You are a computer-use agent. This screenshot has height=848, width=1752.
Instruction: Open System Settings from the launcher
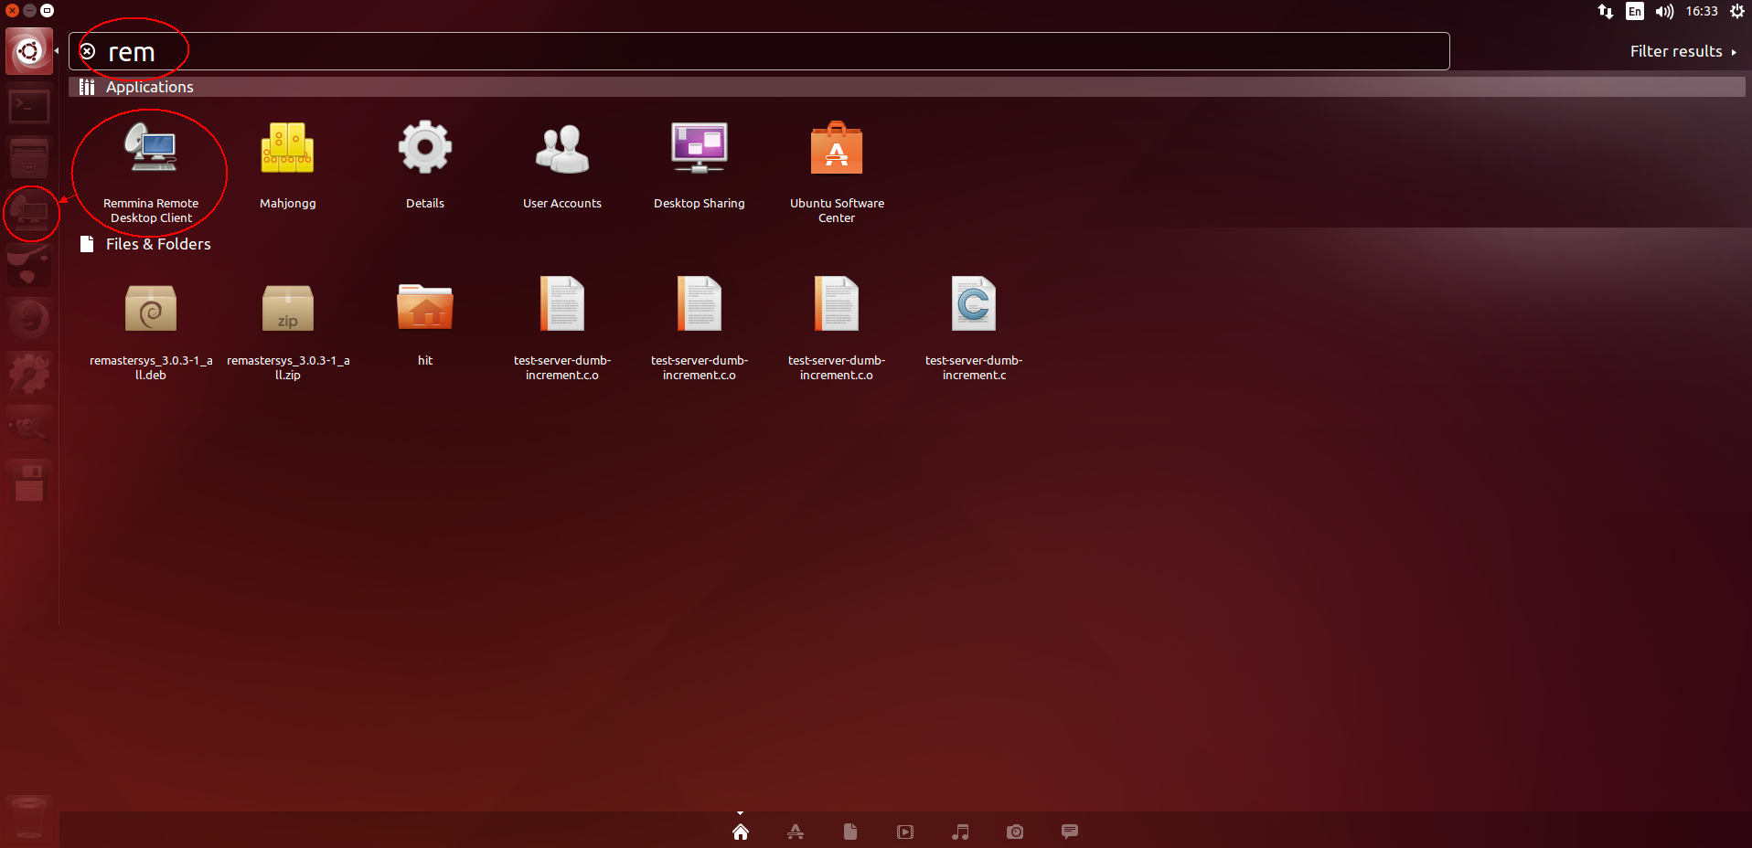[x=29, y=373]
